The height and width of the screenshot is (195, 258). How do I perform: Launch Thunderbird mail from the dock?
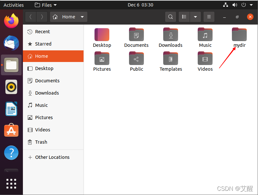(x=11, y=43)
